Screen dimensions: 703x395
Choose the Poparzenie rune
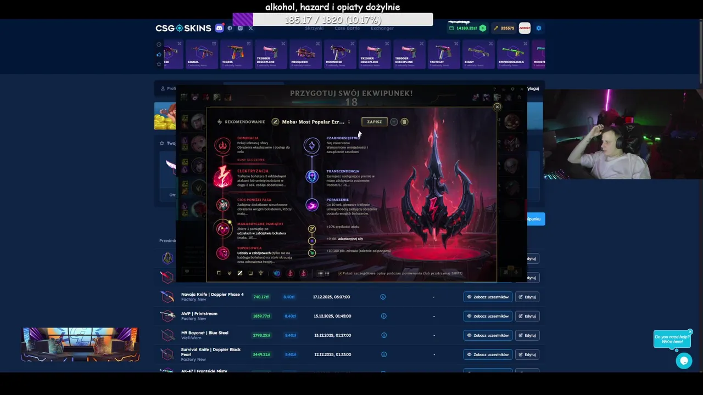point(312,205)
